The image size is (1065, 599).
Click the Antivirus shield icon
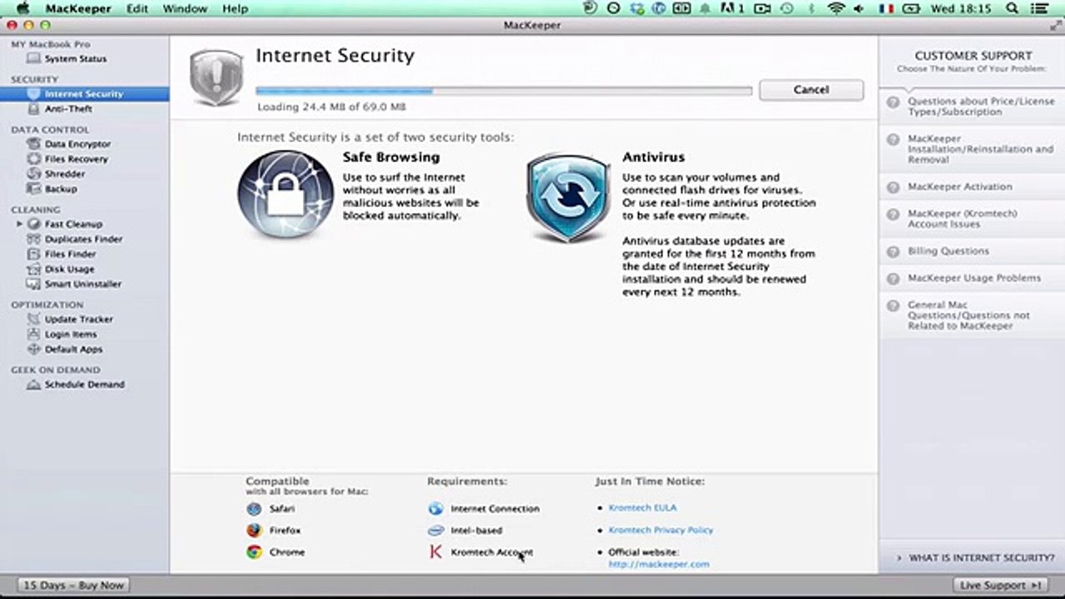pyautogui.click(x=567, y=198)
